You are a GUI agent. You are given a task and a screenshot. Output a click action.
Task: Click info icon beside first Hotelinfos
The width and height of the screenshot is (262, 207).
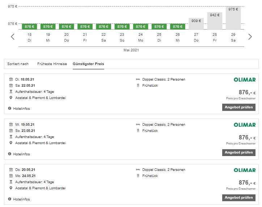click(x=10, y=108)
